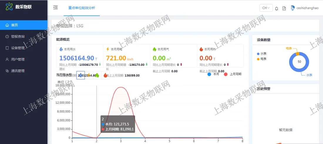This screenshot has height=144, width=323.
Task: Open the CH language dropdown
Action: [266, 8]
